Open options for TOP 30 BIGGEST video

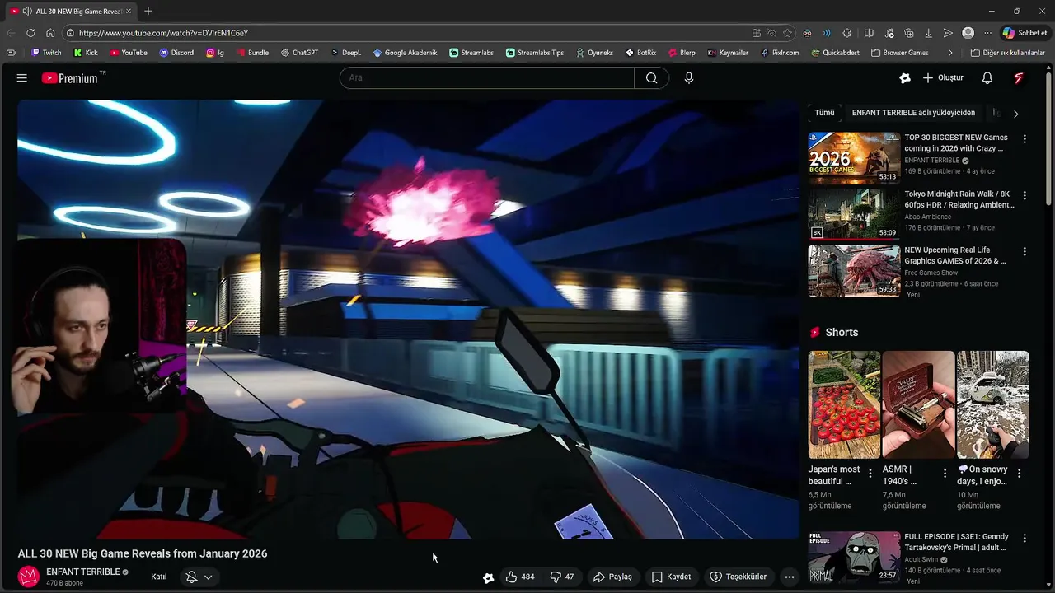(1025, 139)
